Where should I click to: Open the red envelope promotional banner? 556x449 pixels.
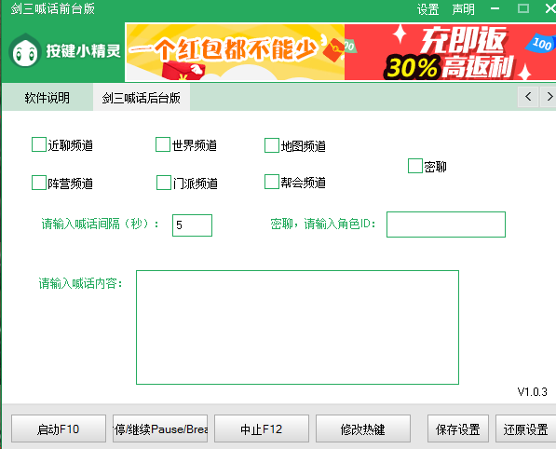pos(235,52)
